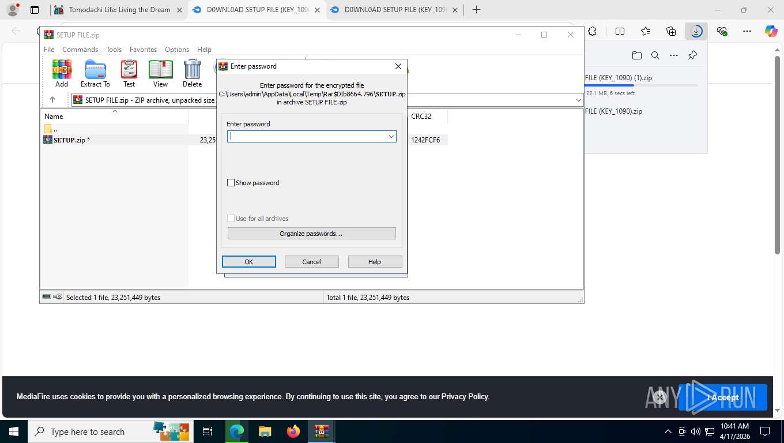Select SETUP.zip file in archive list

click(x=66, y=140)
